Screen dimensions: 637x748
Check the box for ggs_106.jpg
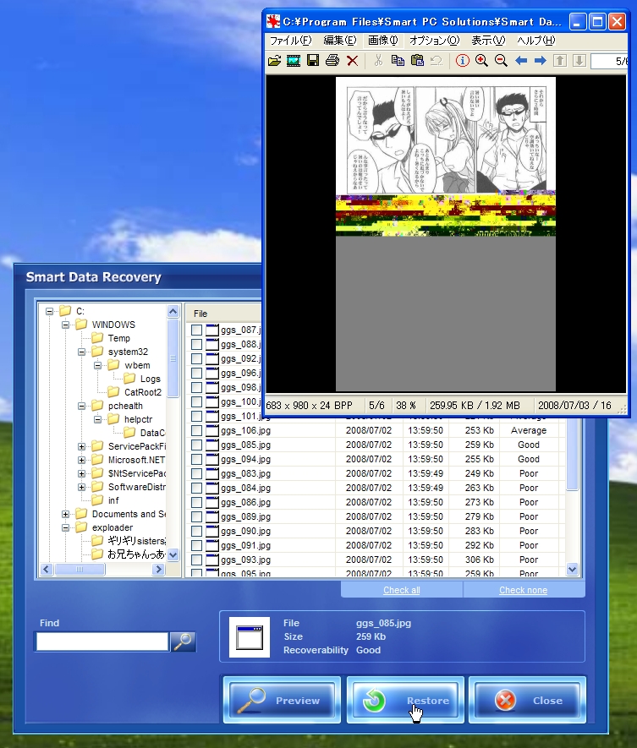click(197, 430)
